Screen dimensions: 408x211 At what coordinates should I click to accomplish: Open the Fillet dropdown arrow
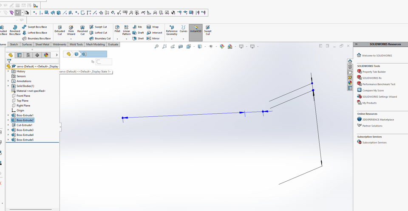117,39
